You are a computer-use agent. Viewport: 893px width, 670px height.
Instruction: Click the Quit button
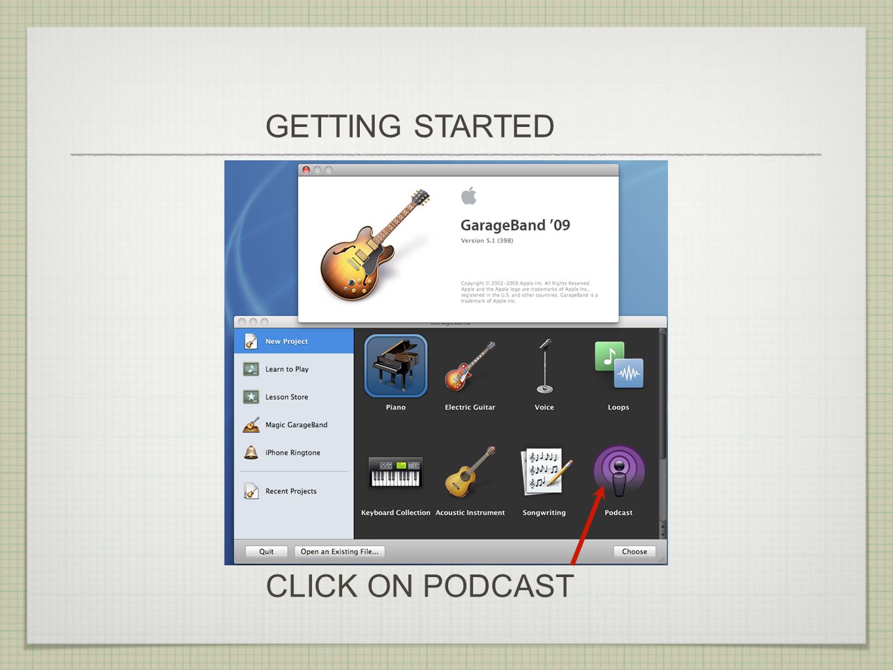(266, 552)
